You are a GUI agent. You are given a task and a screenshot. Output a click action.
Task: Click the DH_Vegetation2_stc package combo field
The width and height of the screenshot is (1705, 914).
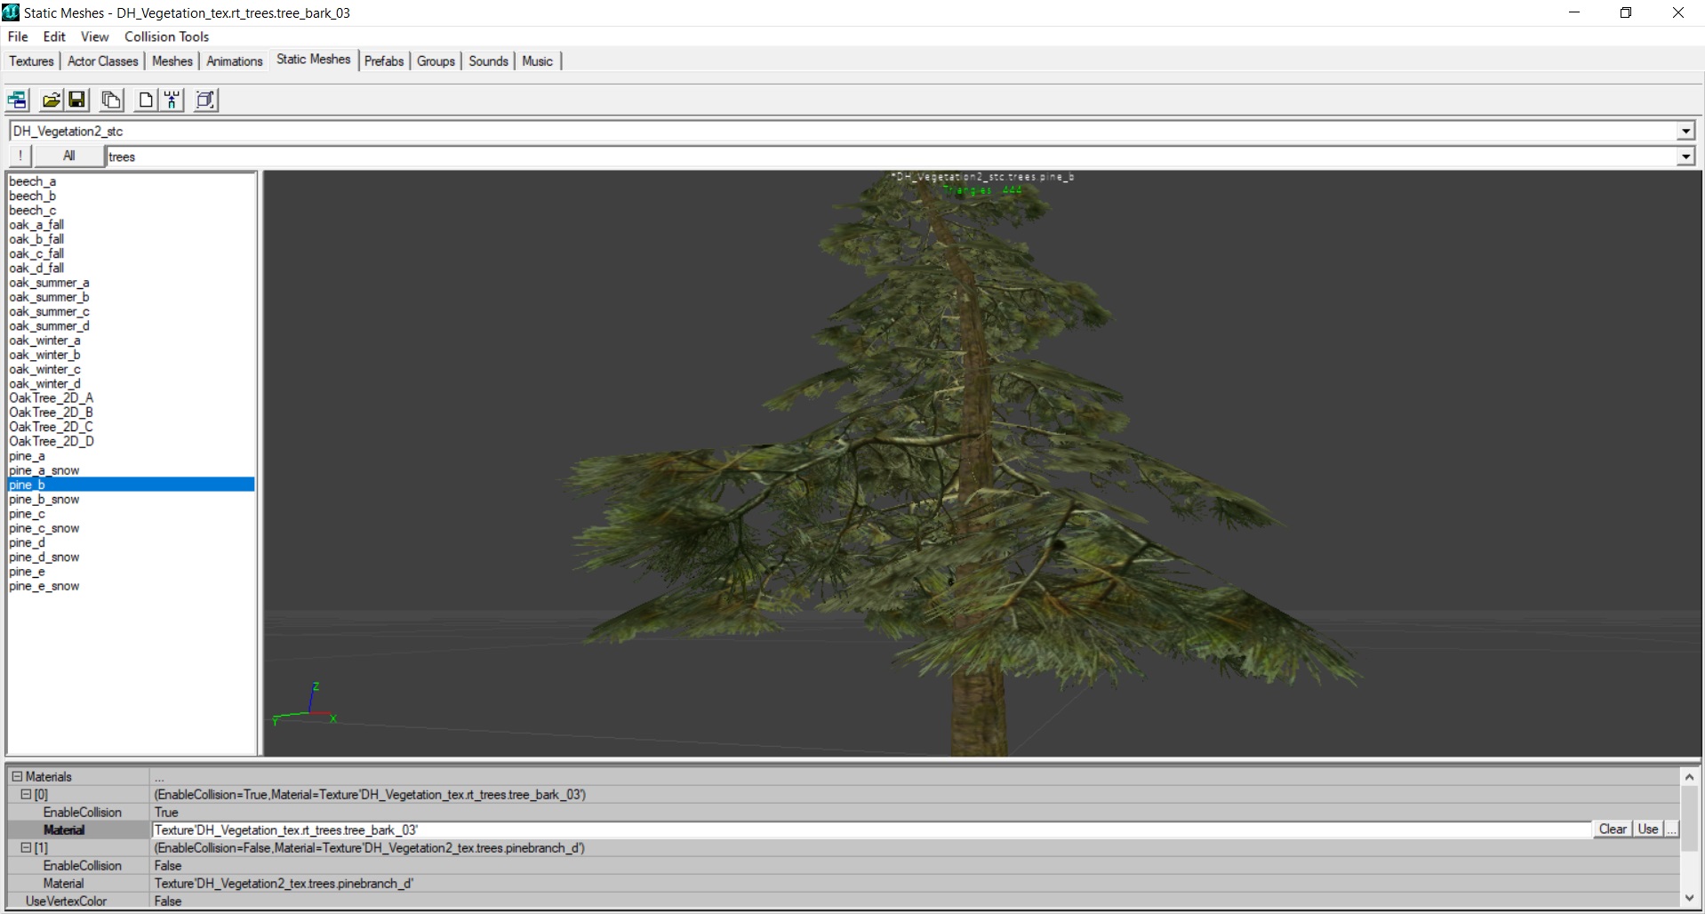(843, 131)
